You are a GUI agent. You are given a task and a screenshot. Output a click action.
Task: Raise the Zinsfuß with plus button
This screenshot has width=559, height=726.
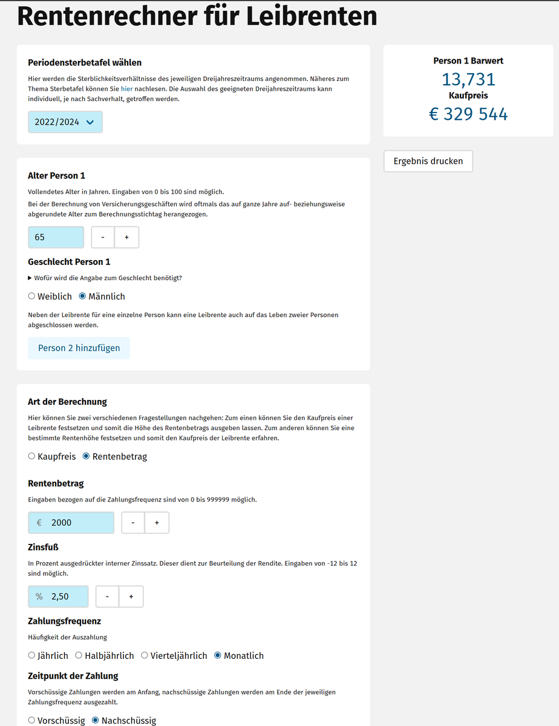pos(131,597)
